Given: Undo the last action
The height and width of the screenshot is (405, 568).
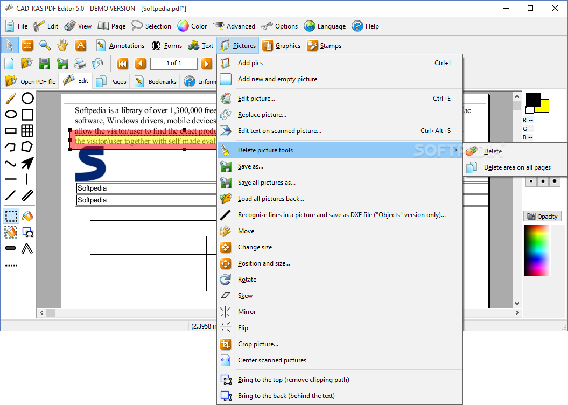Looking at the screenshot, I should pyautogui.click(x=97, y=64).
